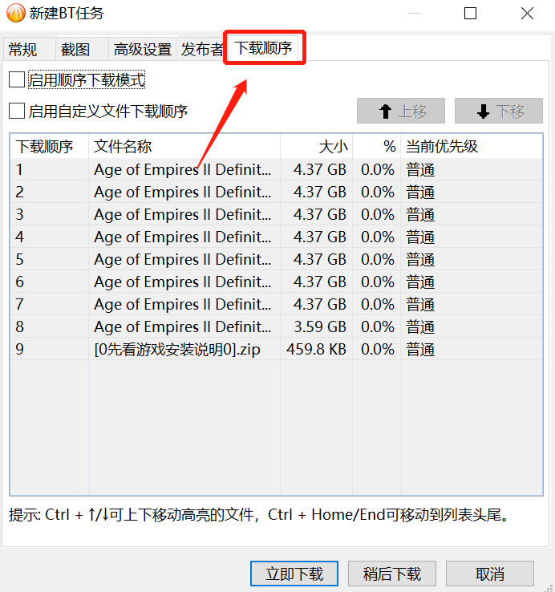Select file row with download order 7

[x=277, y=304]
